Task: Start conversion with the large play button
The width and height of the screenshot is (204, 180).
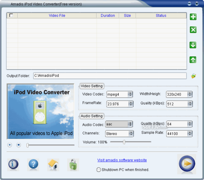Action: (x=187, y=163)
